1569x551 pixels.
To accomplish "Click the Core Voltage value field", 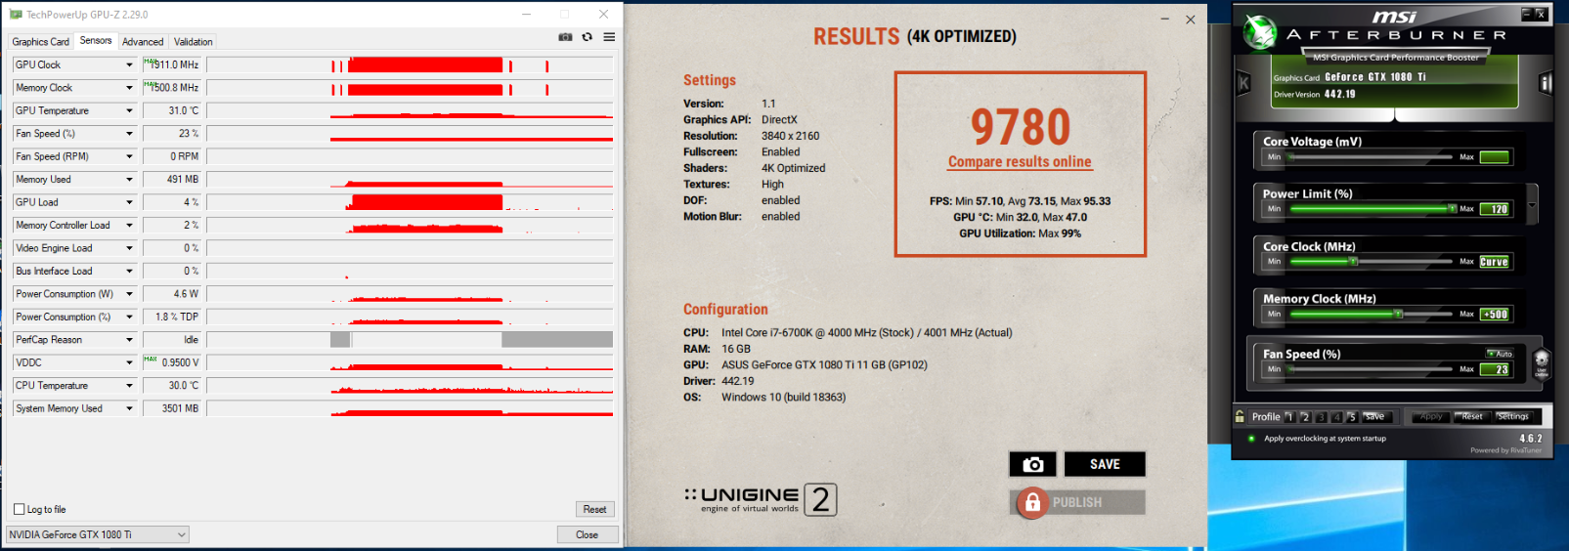I will pyautogui.click(x=1495, y=157).
